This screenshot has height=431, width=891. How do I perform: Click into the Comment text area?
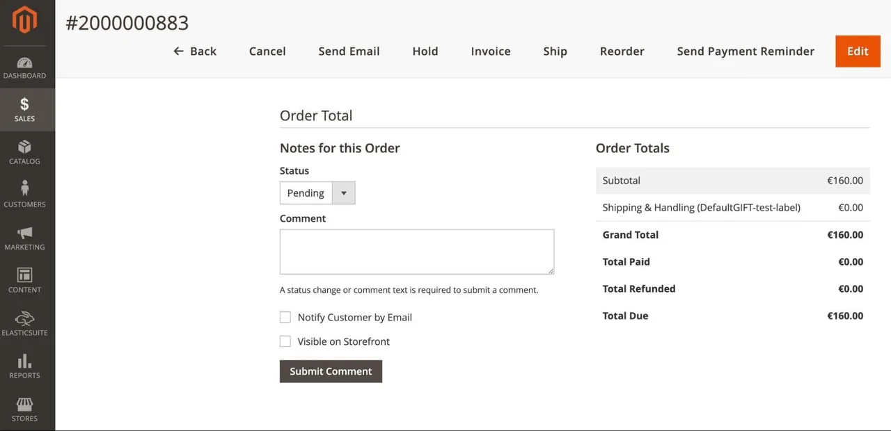coord(417,252)
